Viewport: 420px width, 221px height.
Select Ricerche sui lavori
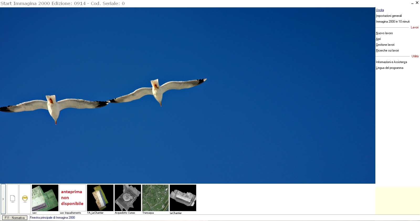point(387,50)
